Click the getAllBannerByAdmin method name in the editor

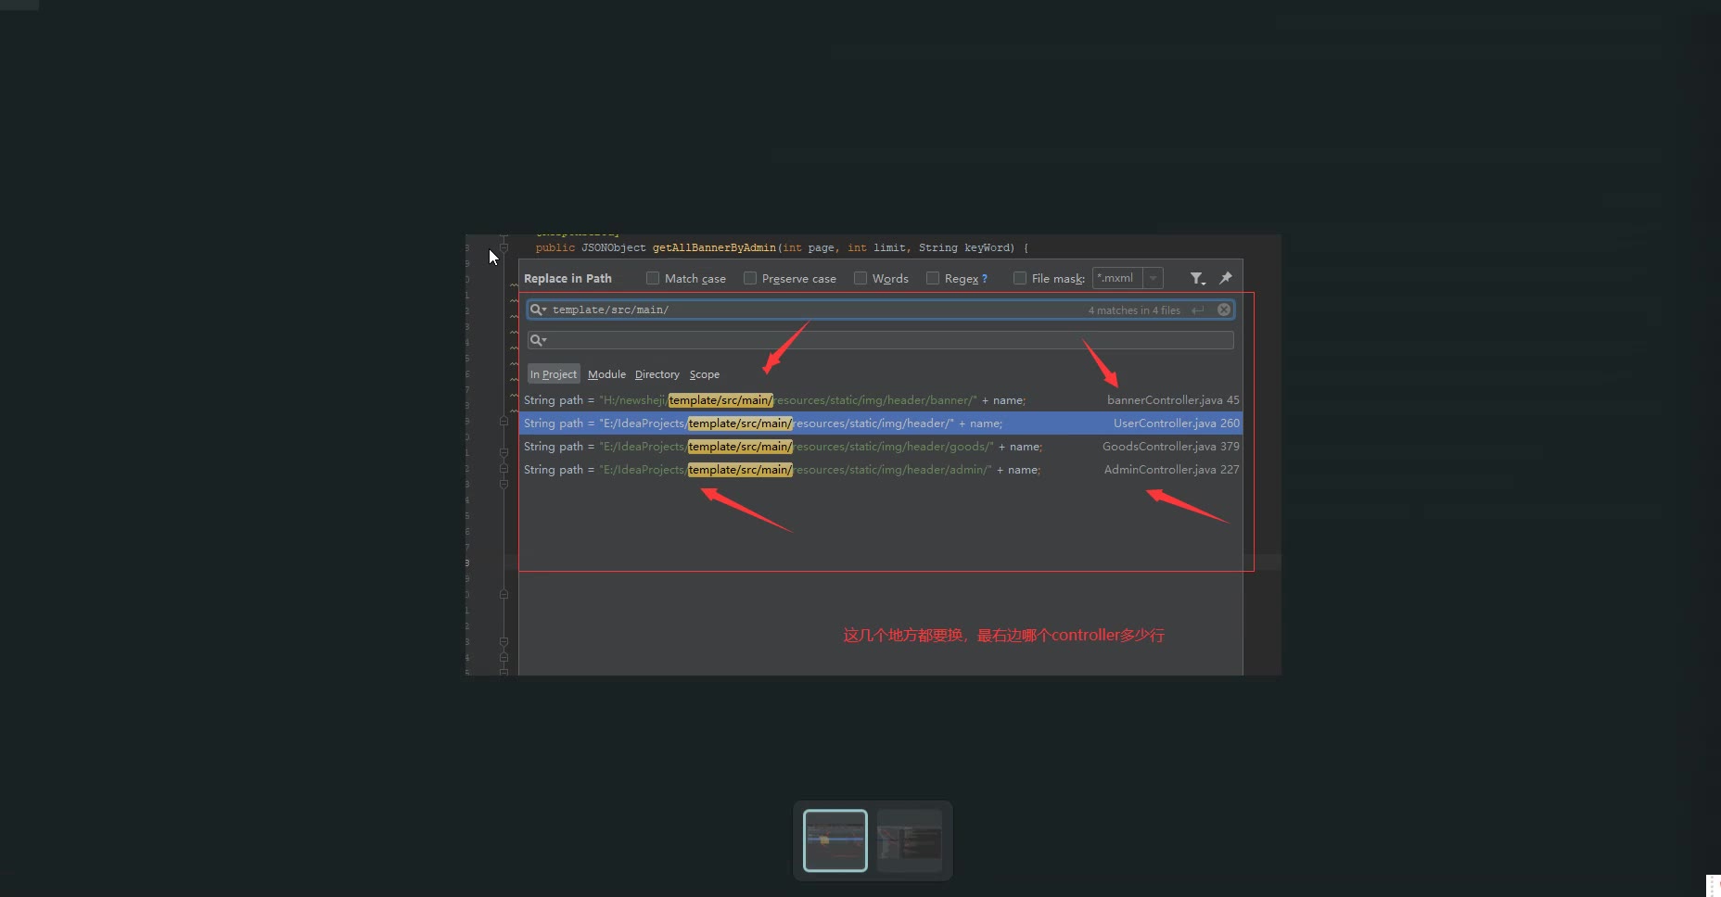(x=714, y=247)
